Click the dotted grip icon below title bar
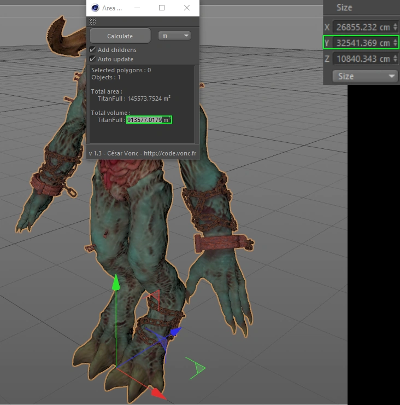Image resolution: width=400 pixels, height=405 pixels. pyautogui.click(x=92, y=22)
